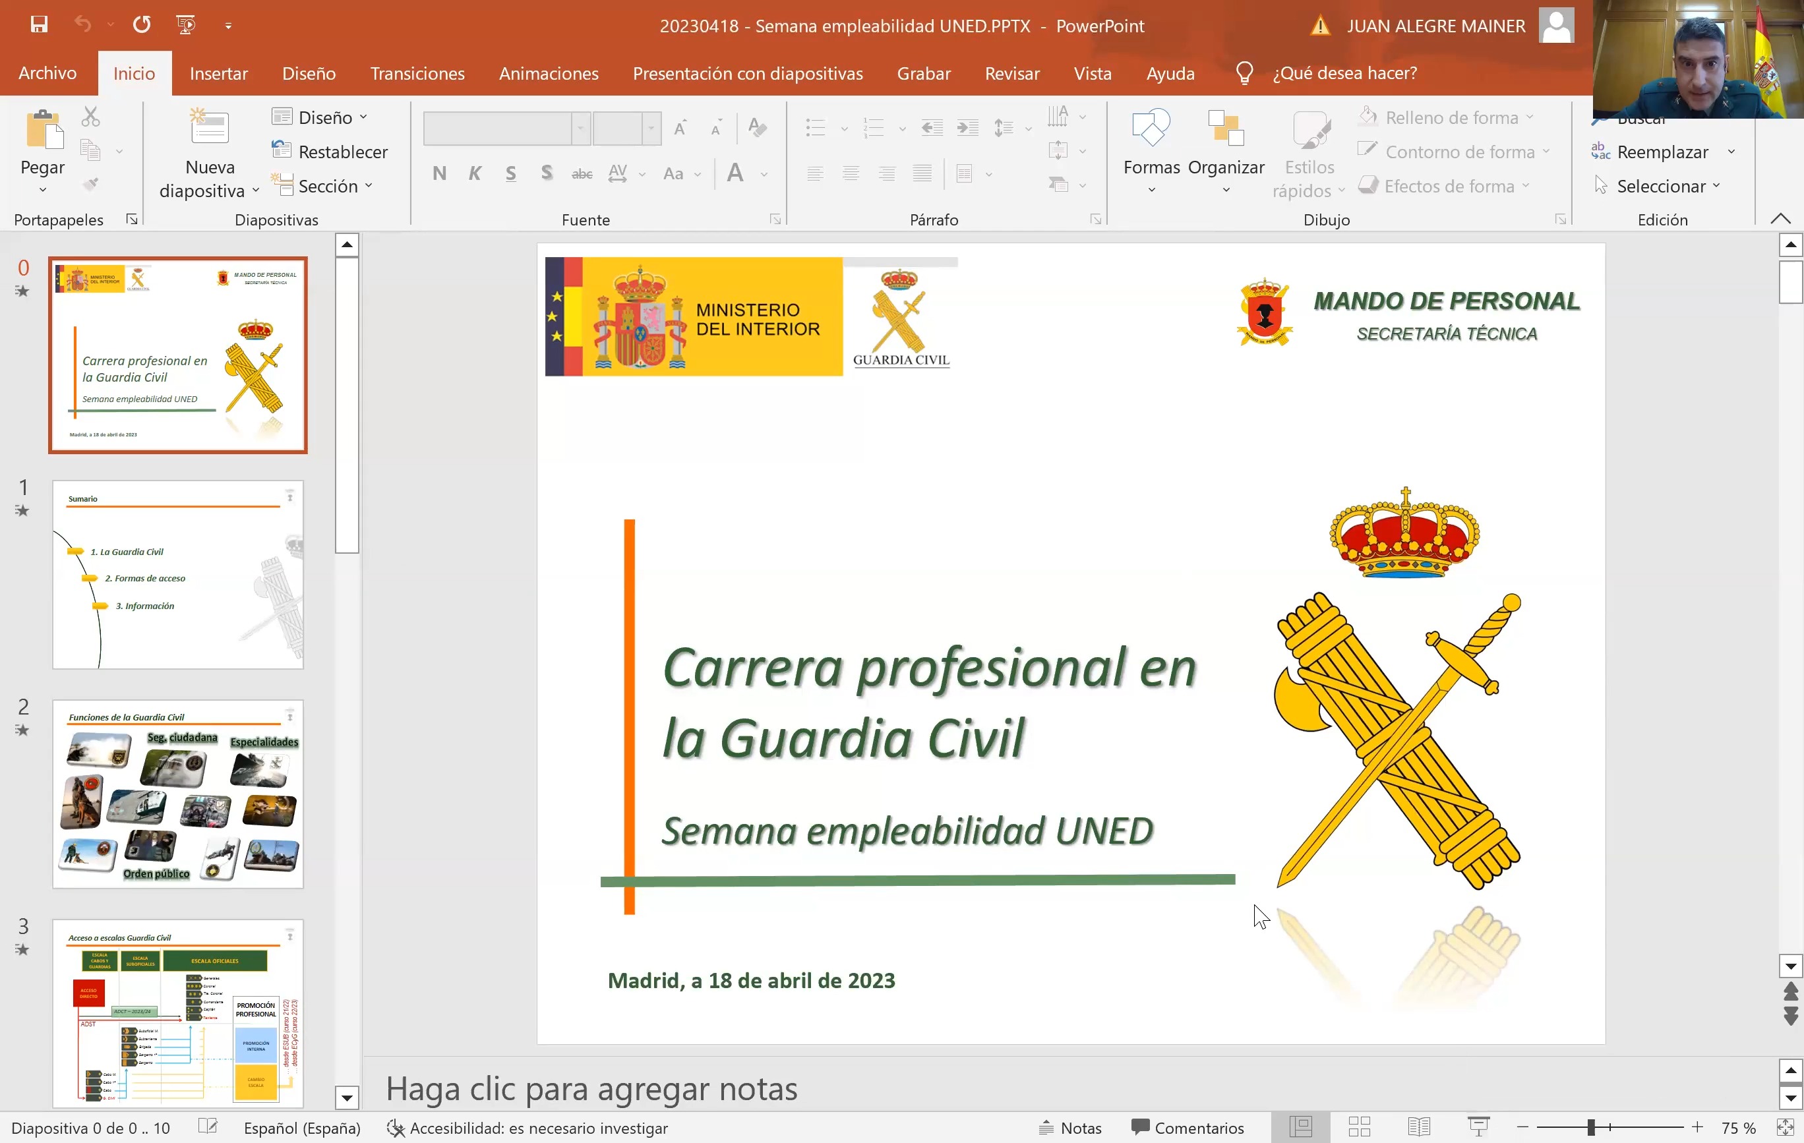Screen dimensions: 1804x1143
Task: Switch to the Insertar tab
Action: pos(218,73)
